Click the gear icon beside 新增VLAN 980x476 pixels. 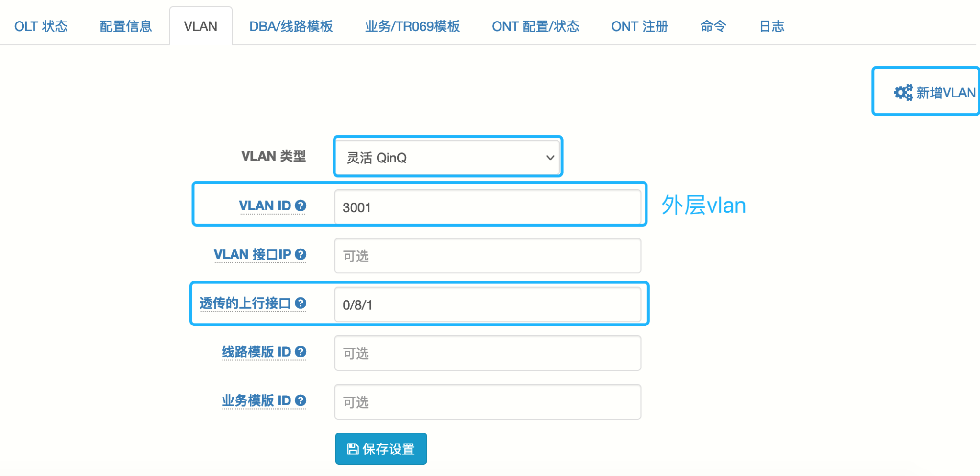click(x=903, y=92)
